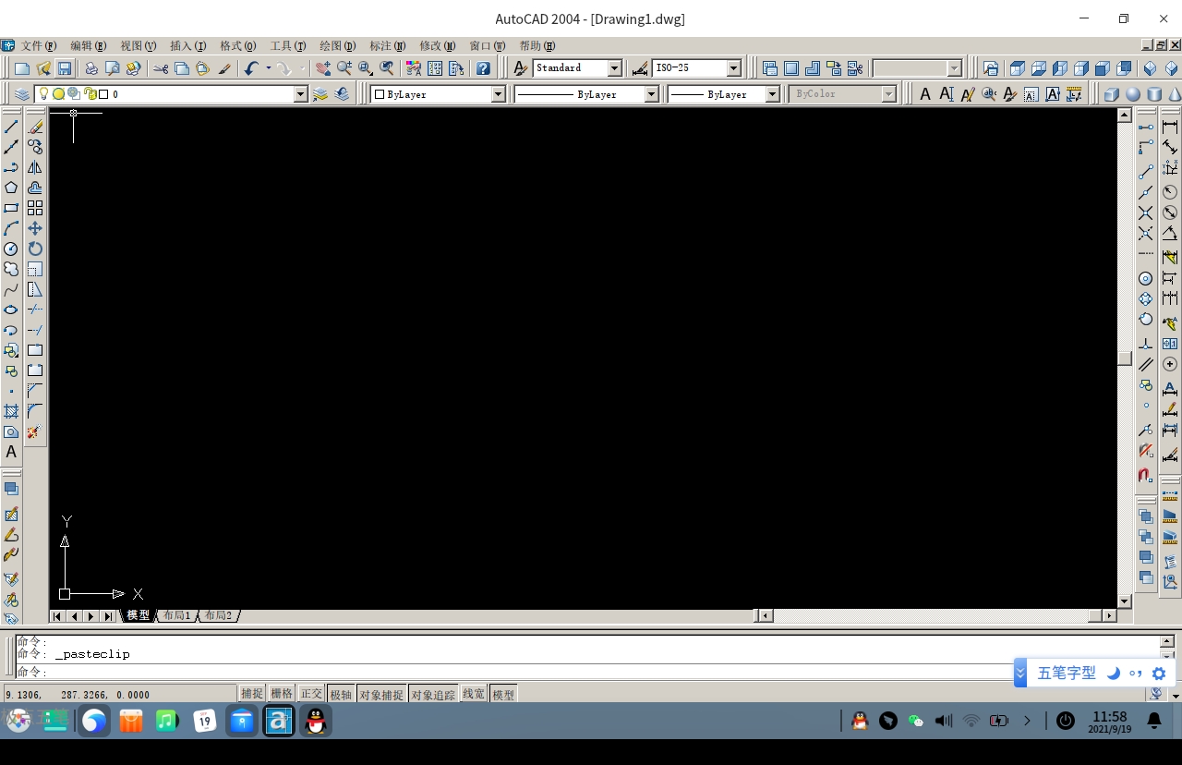Image resolution: width=1182 pixels, height=765 pixels.
Task: Select the Line drawing tool
Action: pos(11,127)
